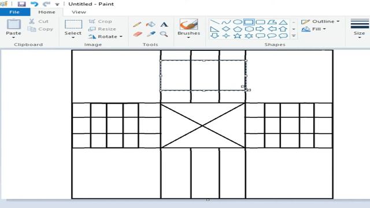This screenshot has width=370, height=208.
Task: Click the Save icon in title bar
Action: (x=22, y=4)
